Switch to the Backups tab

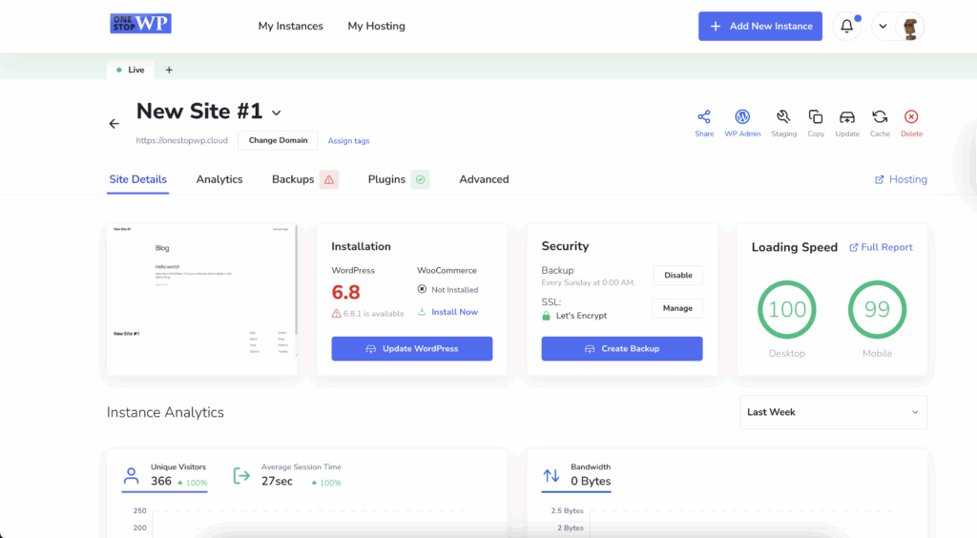pos(293,179)
